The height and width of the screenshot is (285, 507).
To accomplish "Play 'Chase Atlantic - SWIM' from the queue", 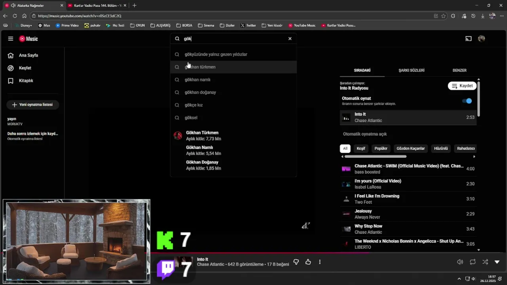I will tap(408, 169).
